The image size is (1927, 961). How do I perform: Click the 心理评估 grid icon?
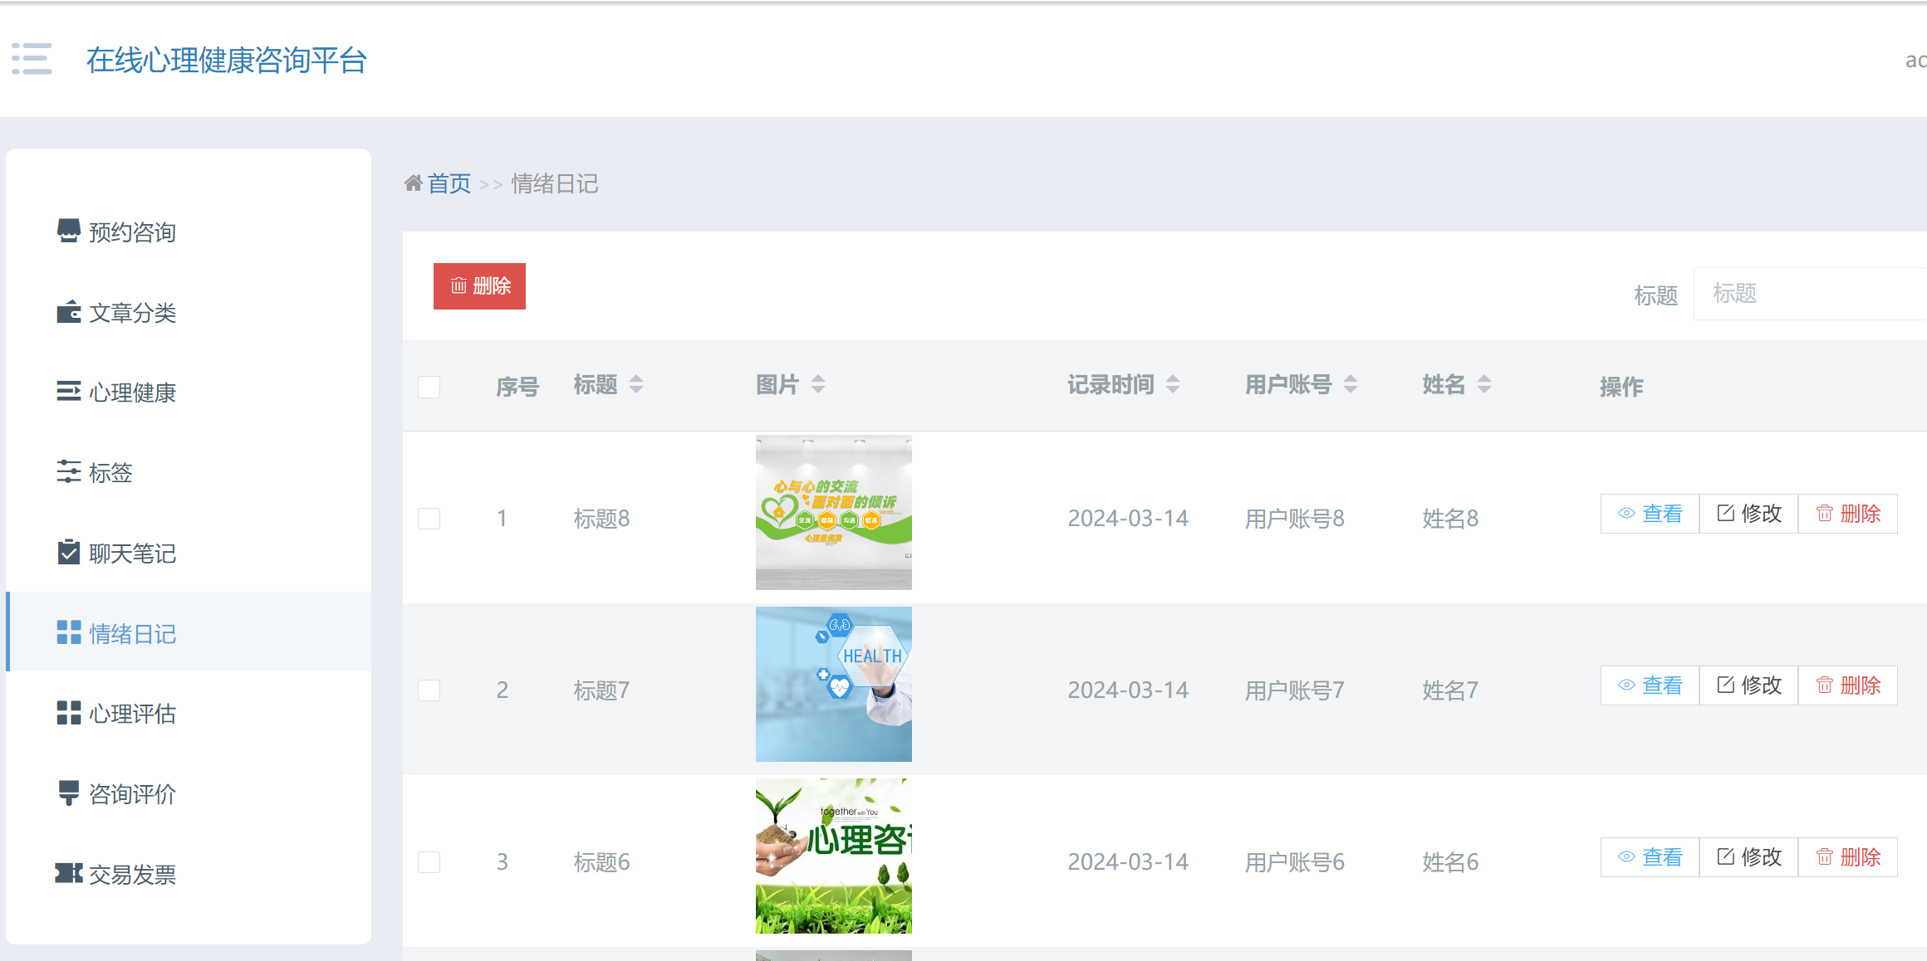click(68, 713)
